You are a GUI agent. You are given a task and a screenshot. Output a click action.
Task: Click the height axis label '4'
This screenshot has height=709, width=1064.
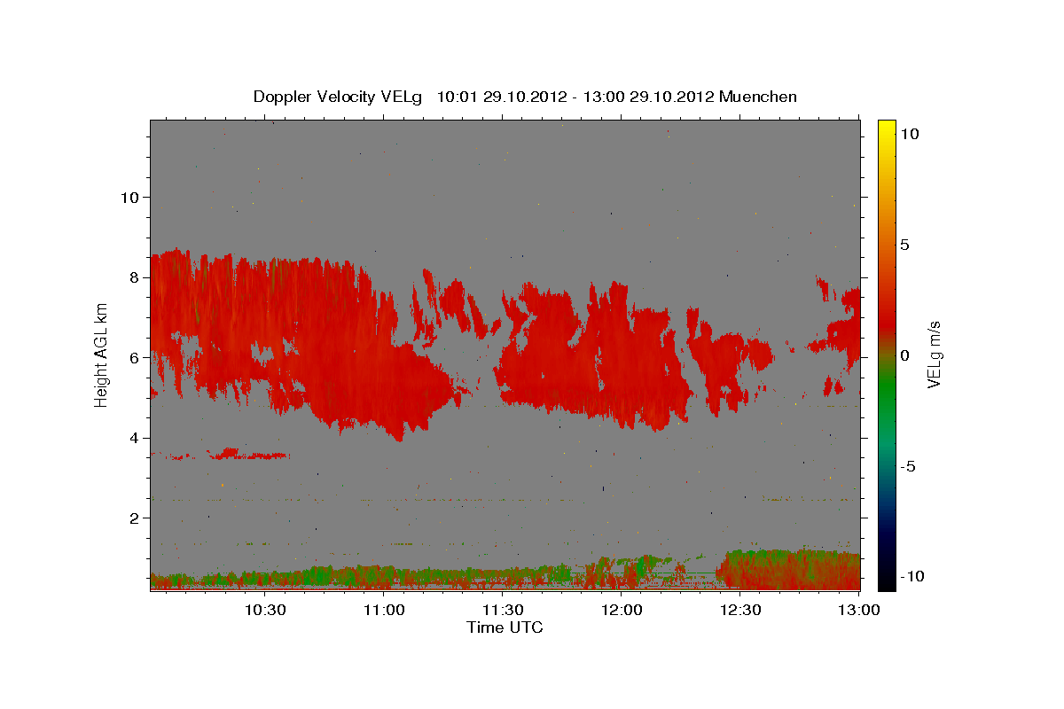pyautogui.click(x=135, y=437)
